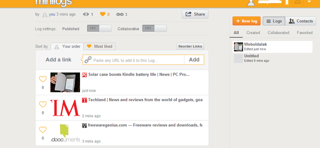
Task: Click the Paste any URL input field
Action: tap(134, 60)
